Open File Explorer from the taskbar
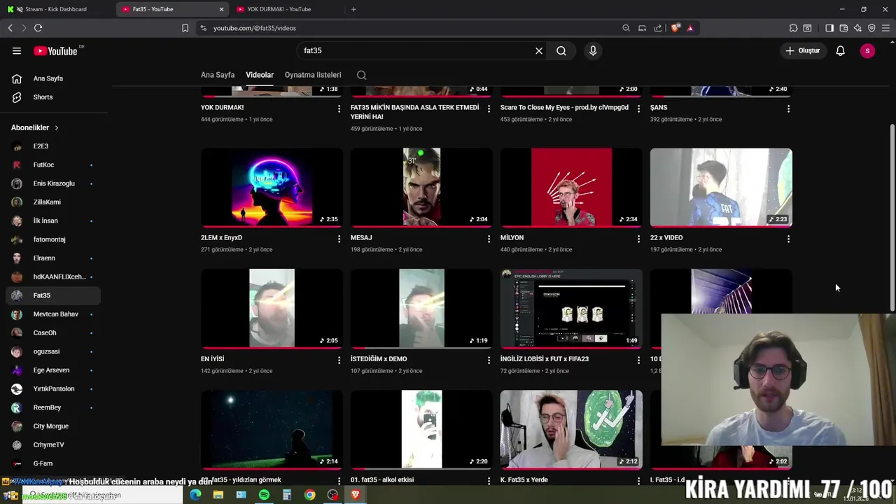 (x=218, y=495)
